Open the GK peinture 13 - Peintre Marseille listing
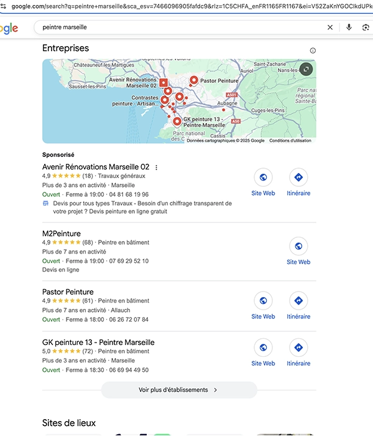373x436 pixels. coord(98,343)
